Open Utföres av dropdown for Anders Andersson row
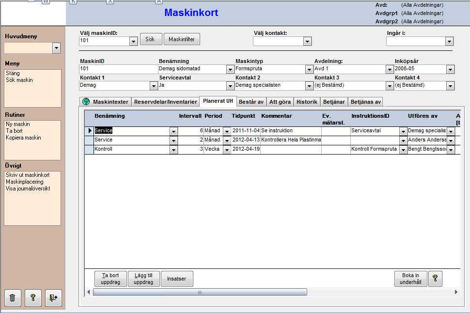This screenshot has width=470, height=313. tap(451, 141)
